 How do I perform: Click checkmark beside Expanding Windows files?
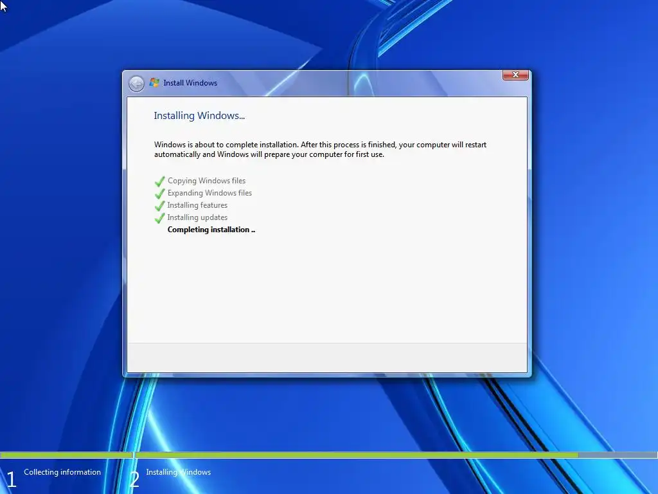click(x=159, y=194)
